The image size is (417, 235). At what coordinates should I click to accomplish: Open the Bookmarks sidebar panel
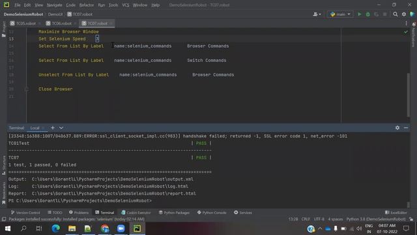(x=4, y=193)
